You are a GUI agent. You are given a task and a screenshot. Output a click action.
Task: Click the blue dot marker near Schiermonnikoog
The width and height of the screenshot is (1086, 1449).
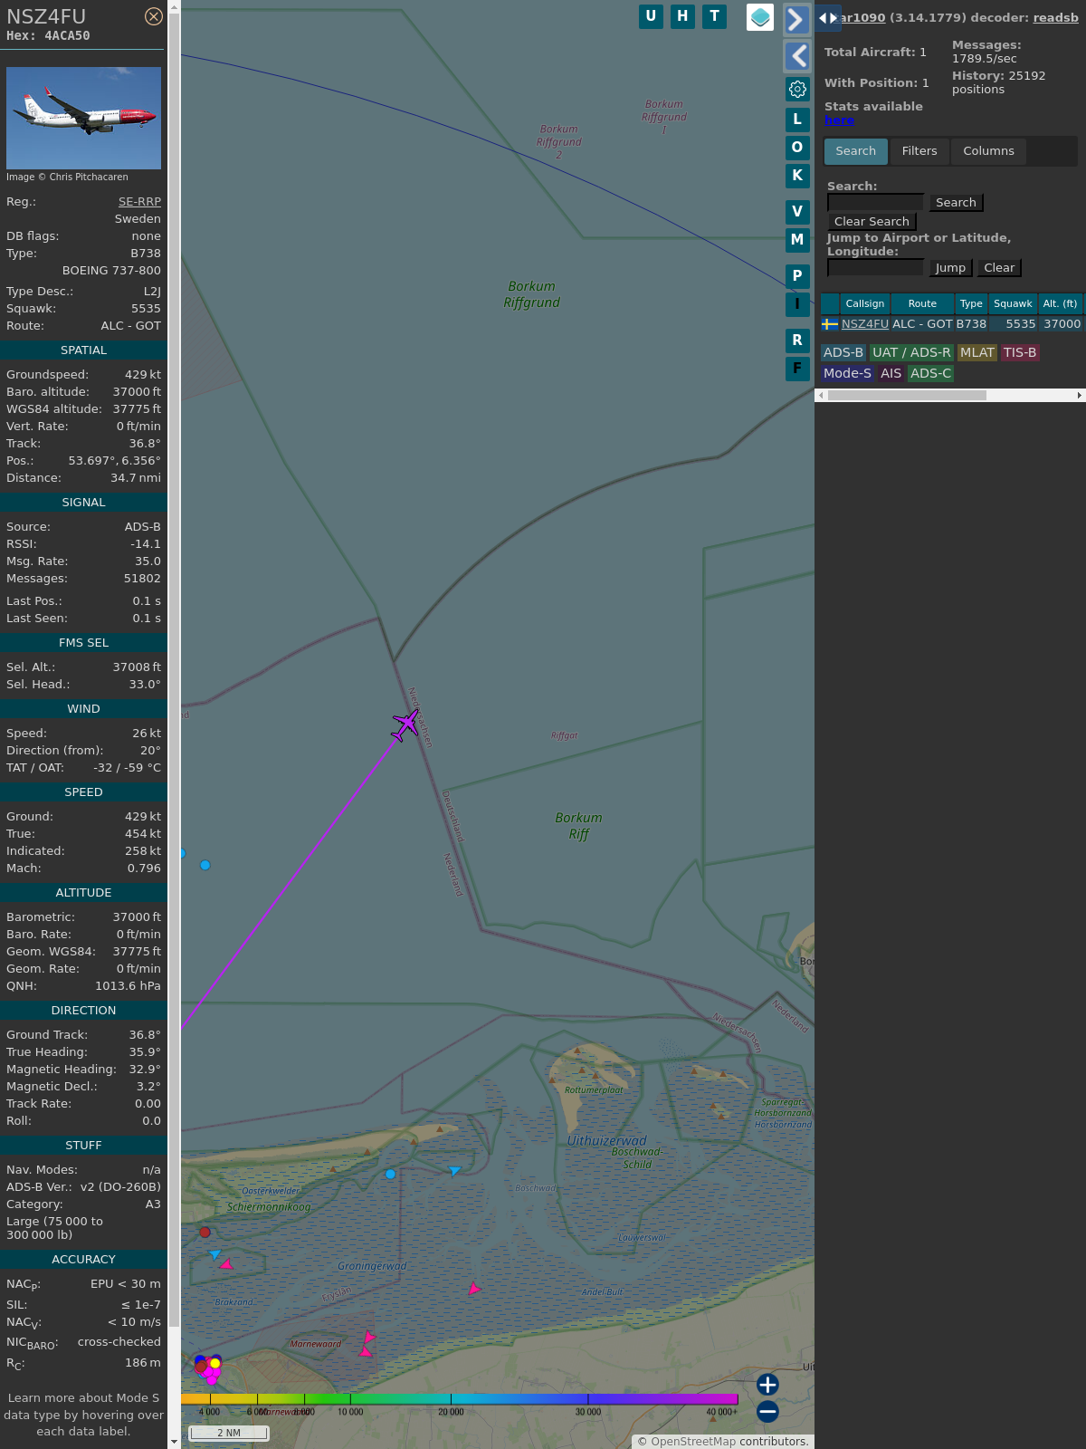(x=390, y=1174)
